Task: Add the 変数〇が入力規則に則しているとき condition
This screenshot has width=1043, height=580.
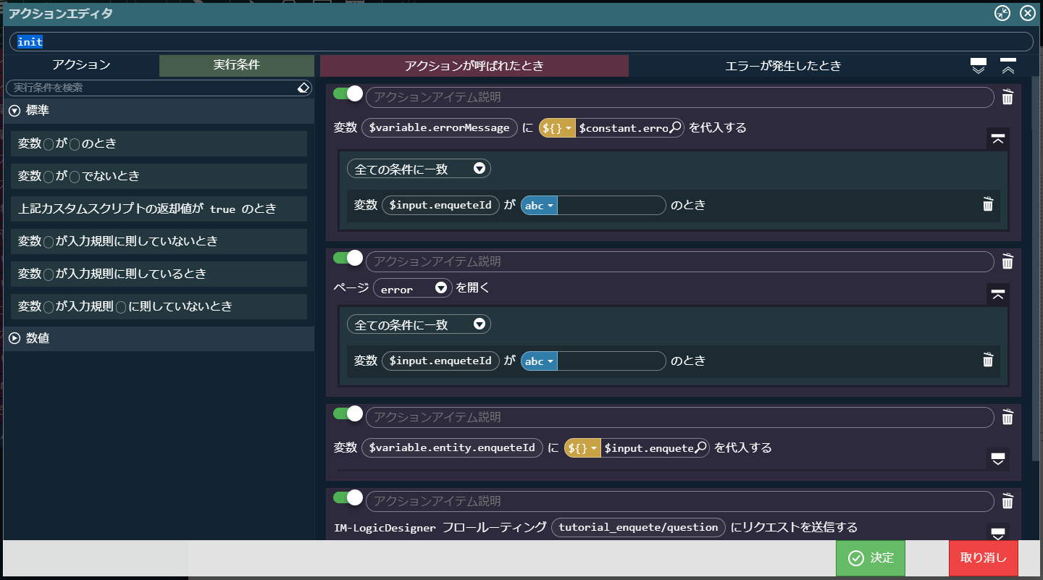Action: (x=159, y=274)
